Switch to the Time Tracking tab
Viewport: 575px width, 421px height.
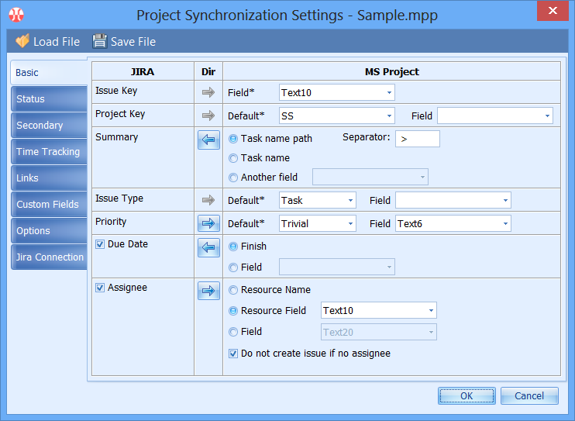click(48, 152)
